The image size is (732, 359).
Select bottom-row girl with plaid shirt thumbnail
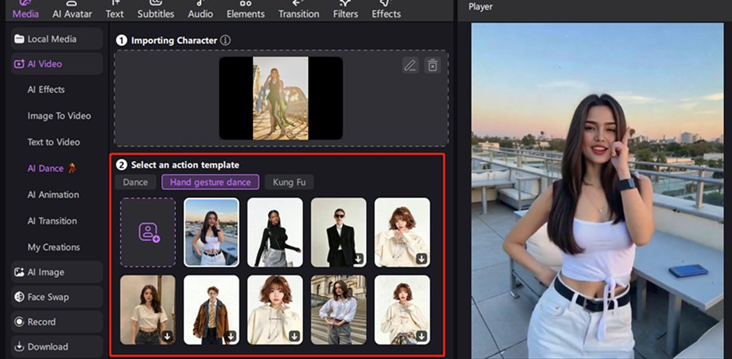point(402,310)
